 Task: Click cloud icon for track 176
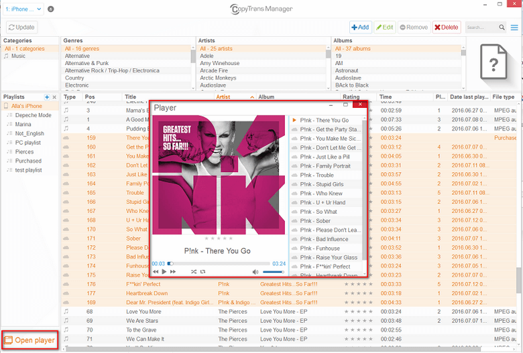pyautogui.click(x=66, y=284)
